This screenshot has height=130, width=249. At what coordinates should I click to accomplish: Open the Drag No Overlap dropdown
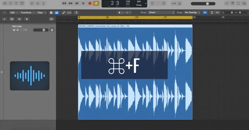[x=192, y=12]
